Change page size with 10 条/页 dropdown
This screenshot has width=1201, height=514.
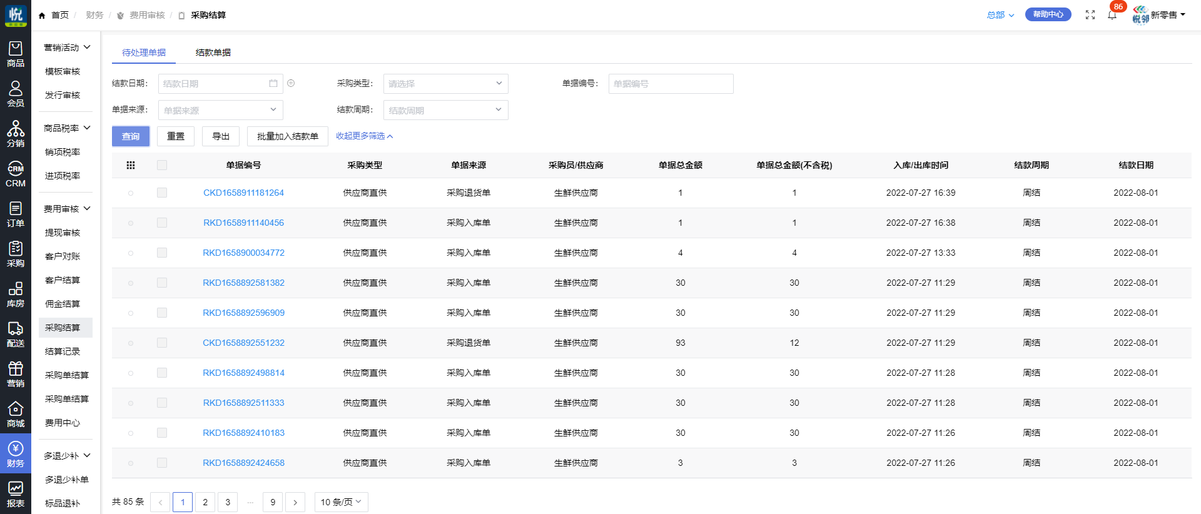coord(341,502)
